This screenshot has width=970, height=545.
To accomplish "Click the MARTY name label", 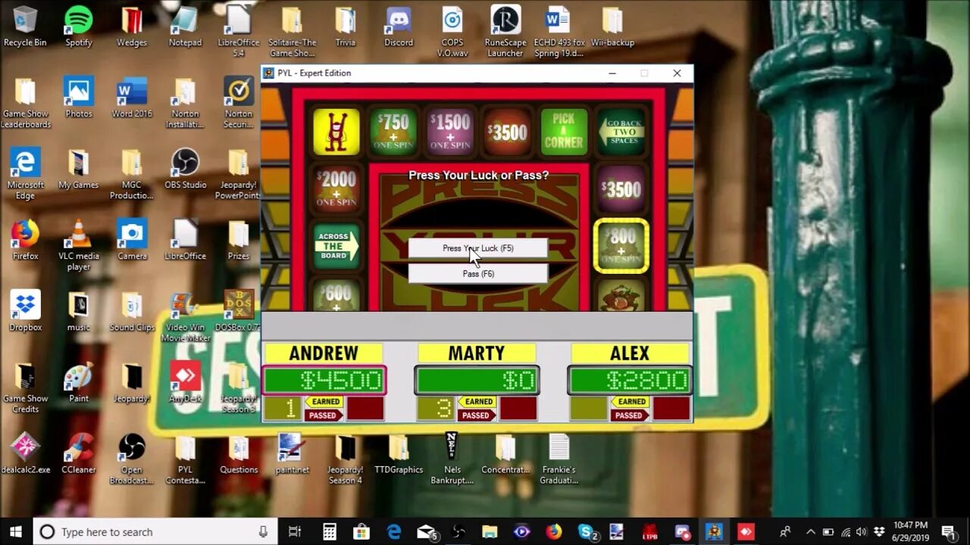I will (x=477, y=353).
